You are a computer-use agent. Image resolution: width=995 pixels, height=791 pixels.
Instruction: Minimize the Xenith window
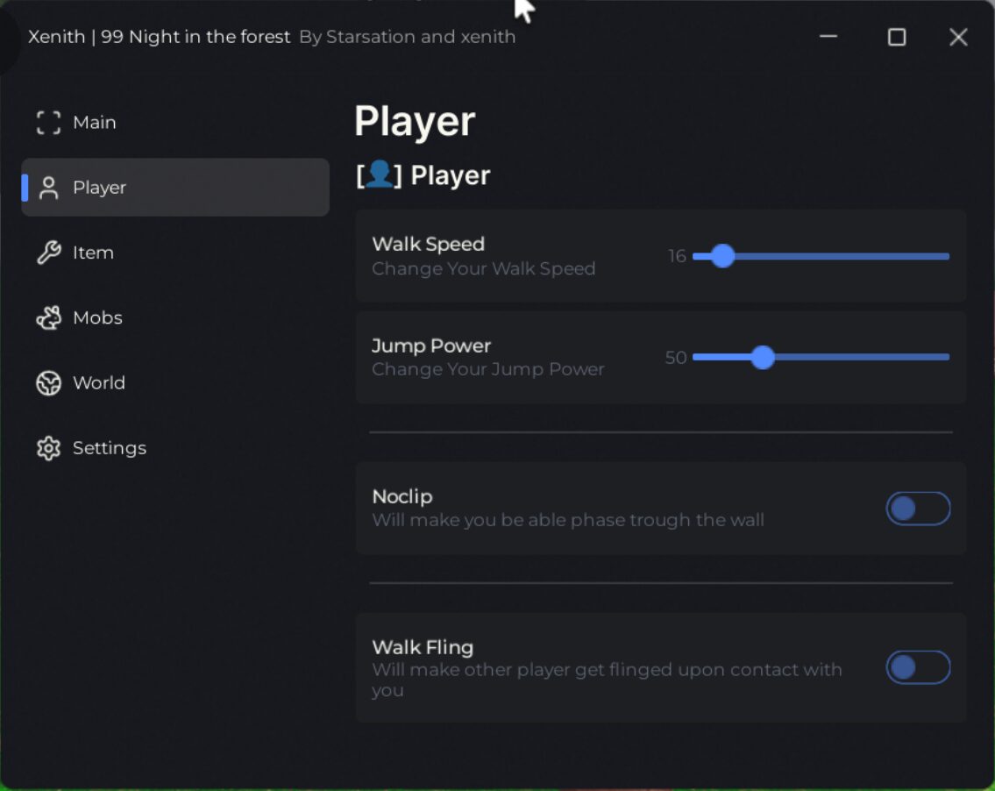[x=828, y=37]
